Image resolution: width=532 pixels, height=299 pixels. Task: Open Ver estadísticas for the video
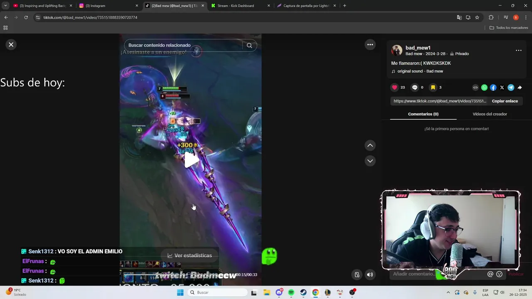tap(190, 255)
